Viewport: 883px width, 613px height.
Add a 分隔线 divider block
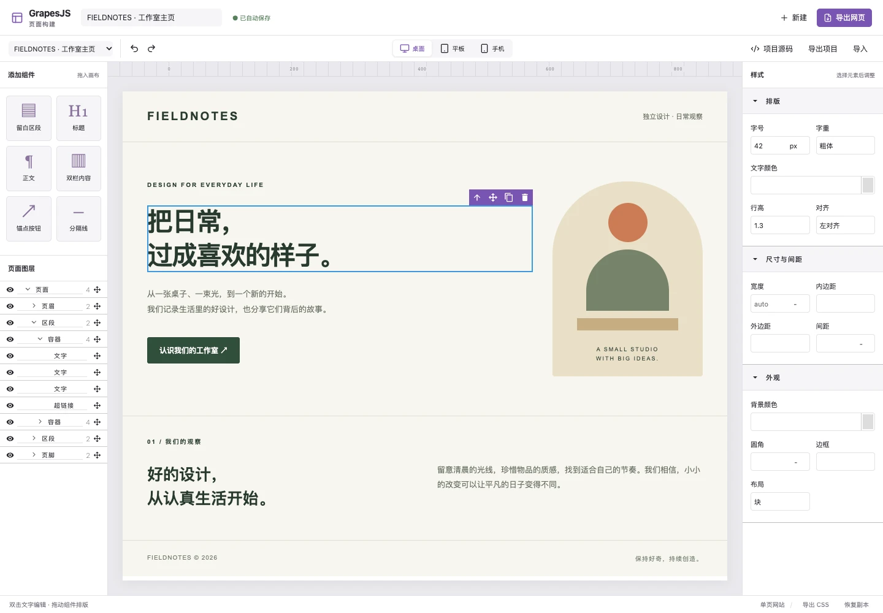click(78, 219)
